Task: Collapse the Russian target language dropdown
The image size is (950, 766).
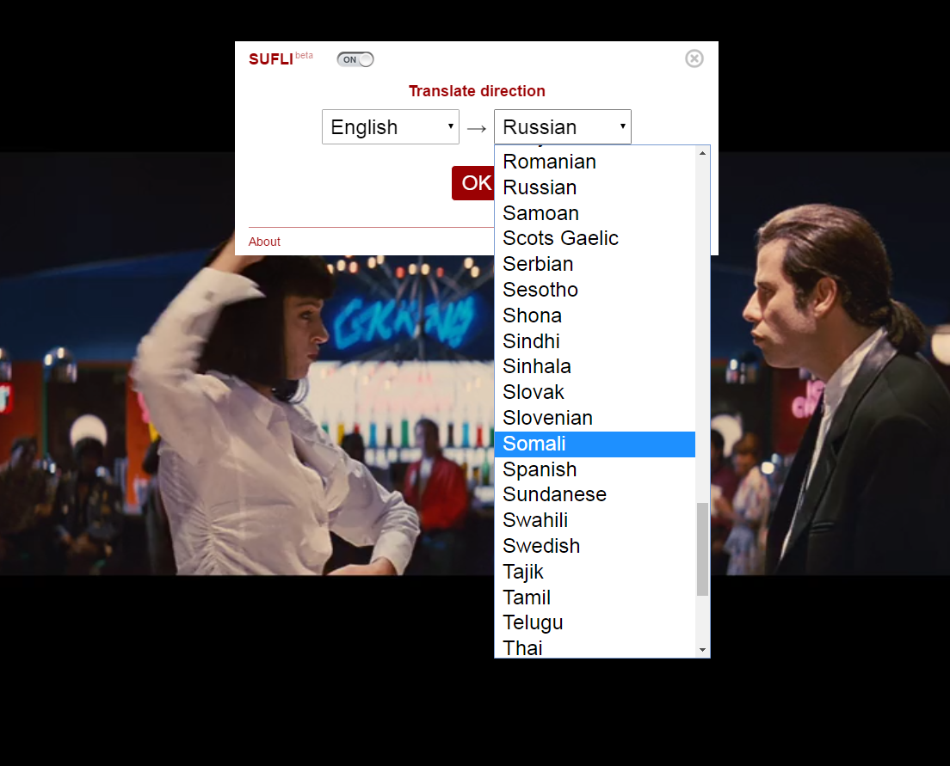Action: 562,126
